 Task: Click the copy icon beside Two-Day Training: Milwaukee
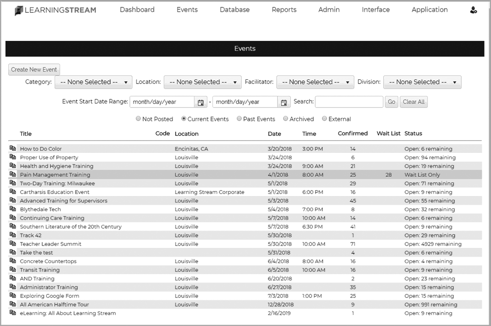point(12,183)
